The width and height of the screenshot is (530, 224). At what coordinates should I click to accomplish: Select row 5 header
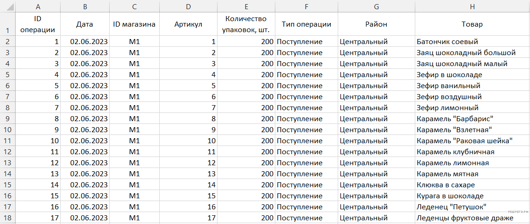click(x=7, y=75)
